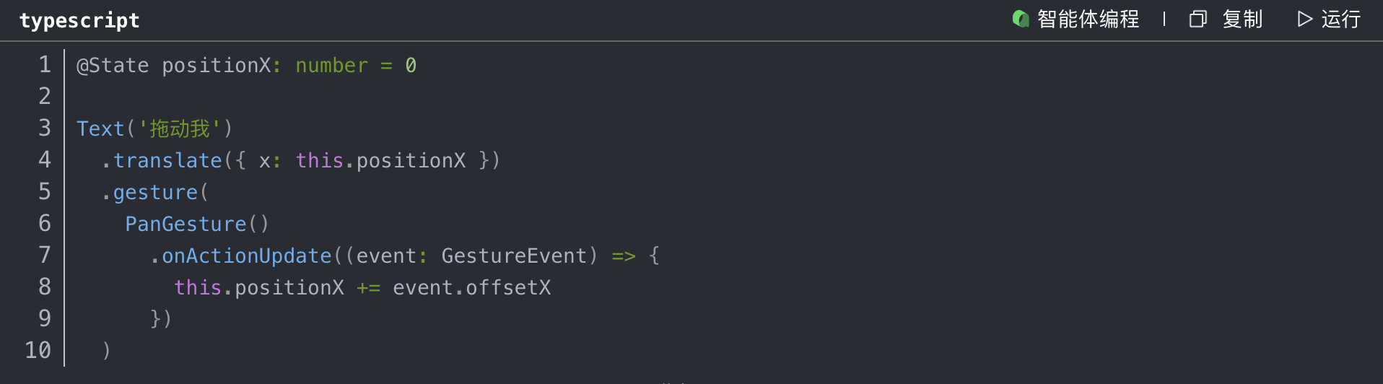Image resolution: width=1383 pixels, height=384 pixels.
Task: Click the '拖动我' string literal
Action: click(x=179, y=129)
